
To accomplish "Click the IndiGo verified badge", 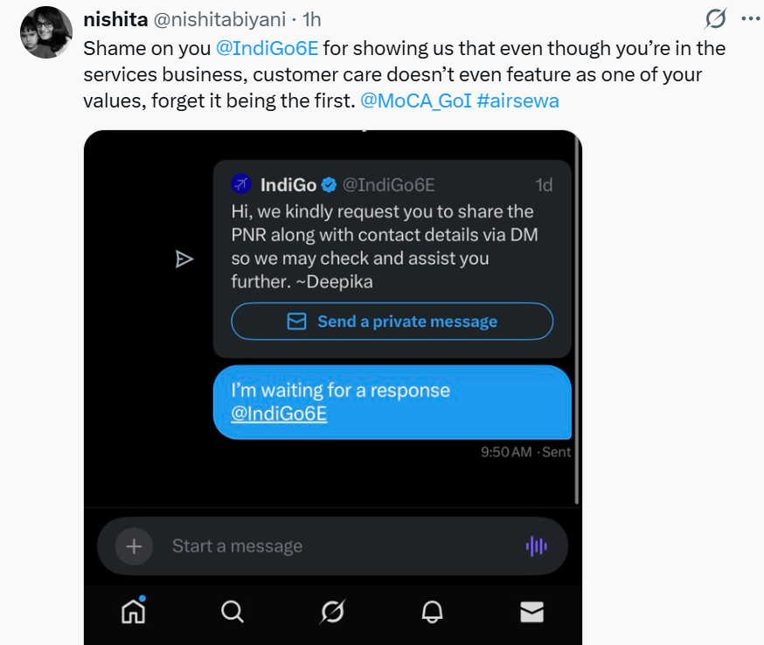I will [x=330, y=184].
